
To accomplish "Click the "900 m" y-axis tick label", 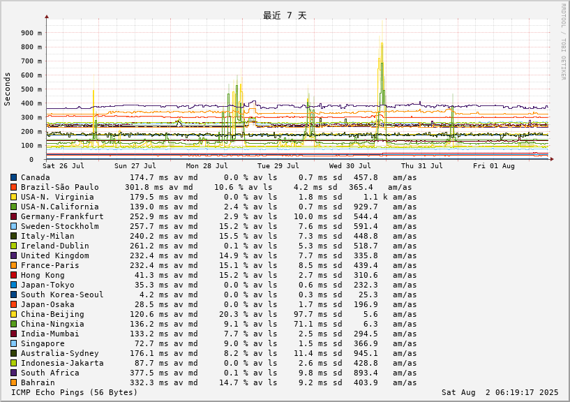I will (31, 33).
